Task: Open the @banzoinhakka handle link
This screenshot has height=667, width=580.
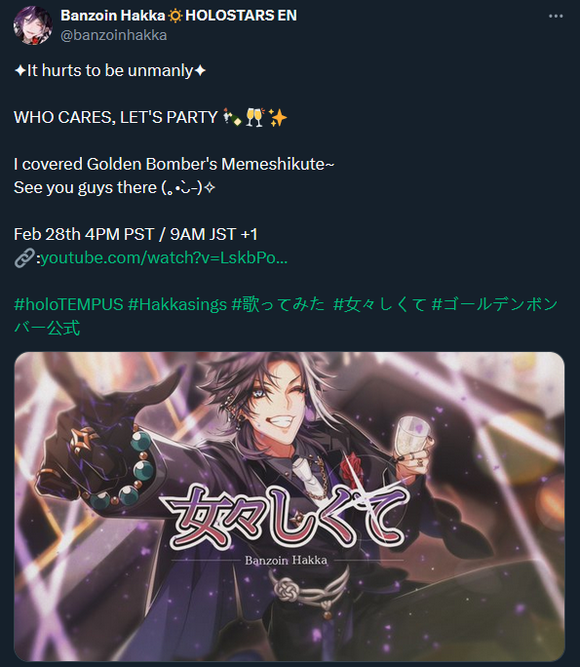Action: tap(113, 35)
